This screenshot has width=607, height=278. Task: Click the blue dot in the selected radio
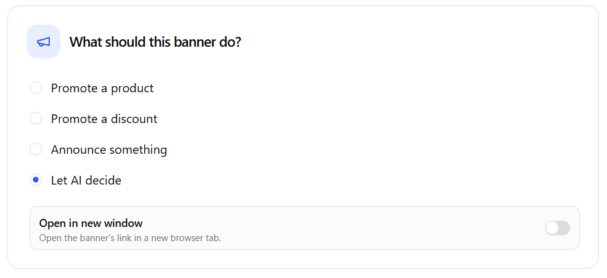(x=36, y=180)
